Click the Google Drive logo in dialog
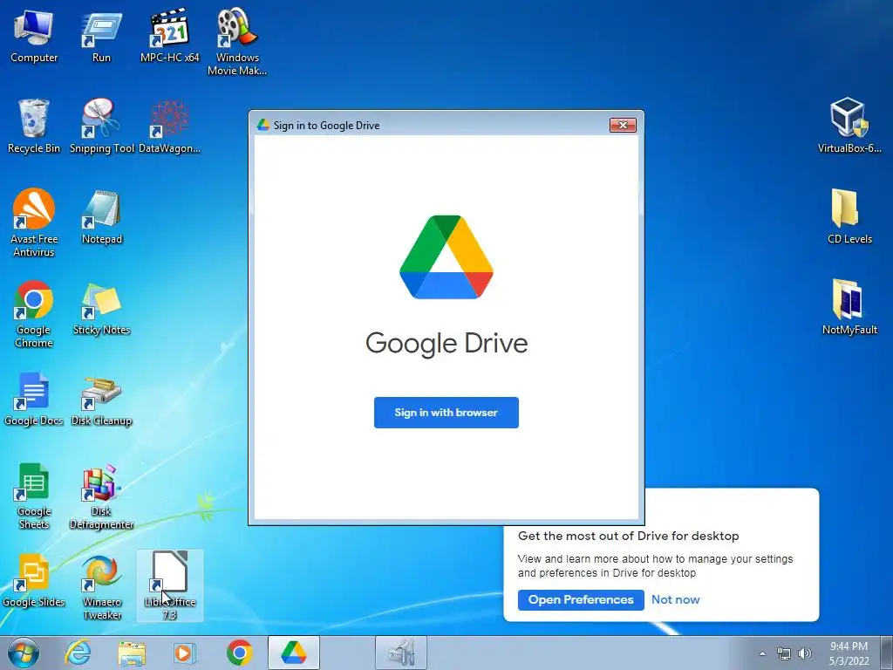 tap(446, 257)
